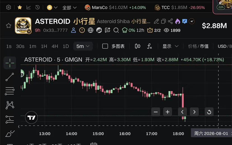Click the chef hat 0% 12h indicator
Screen dimensions: 232x145
click(x=133, y=30)
